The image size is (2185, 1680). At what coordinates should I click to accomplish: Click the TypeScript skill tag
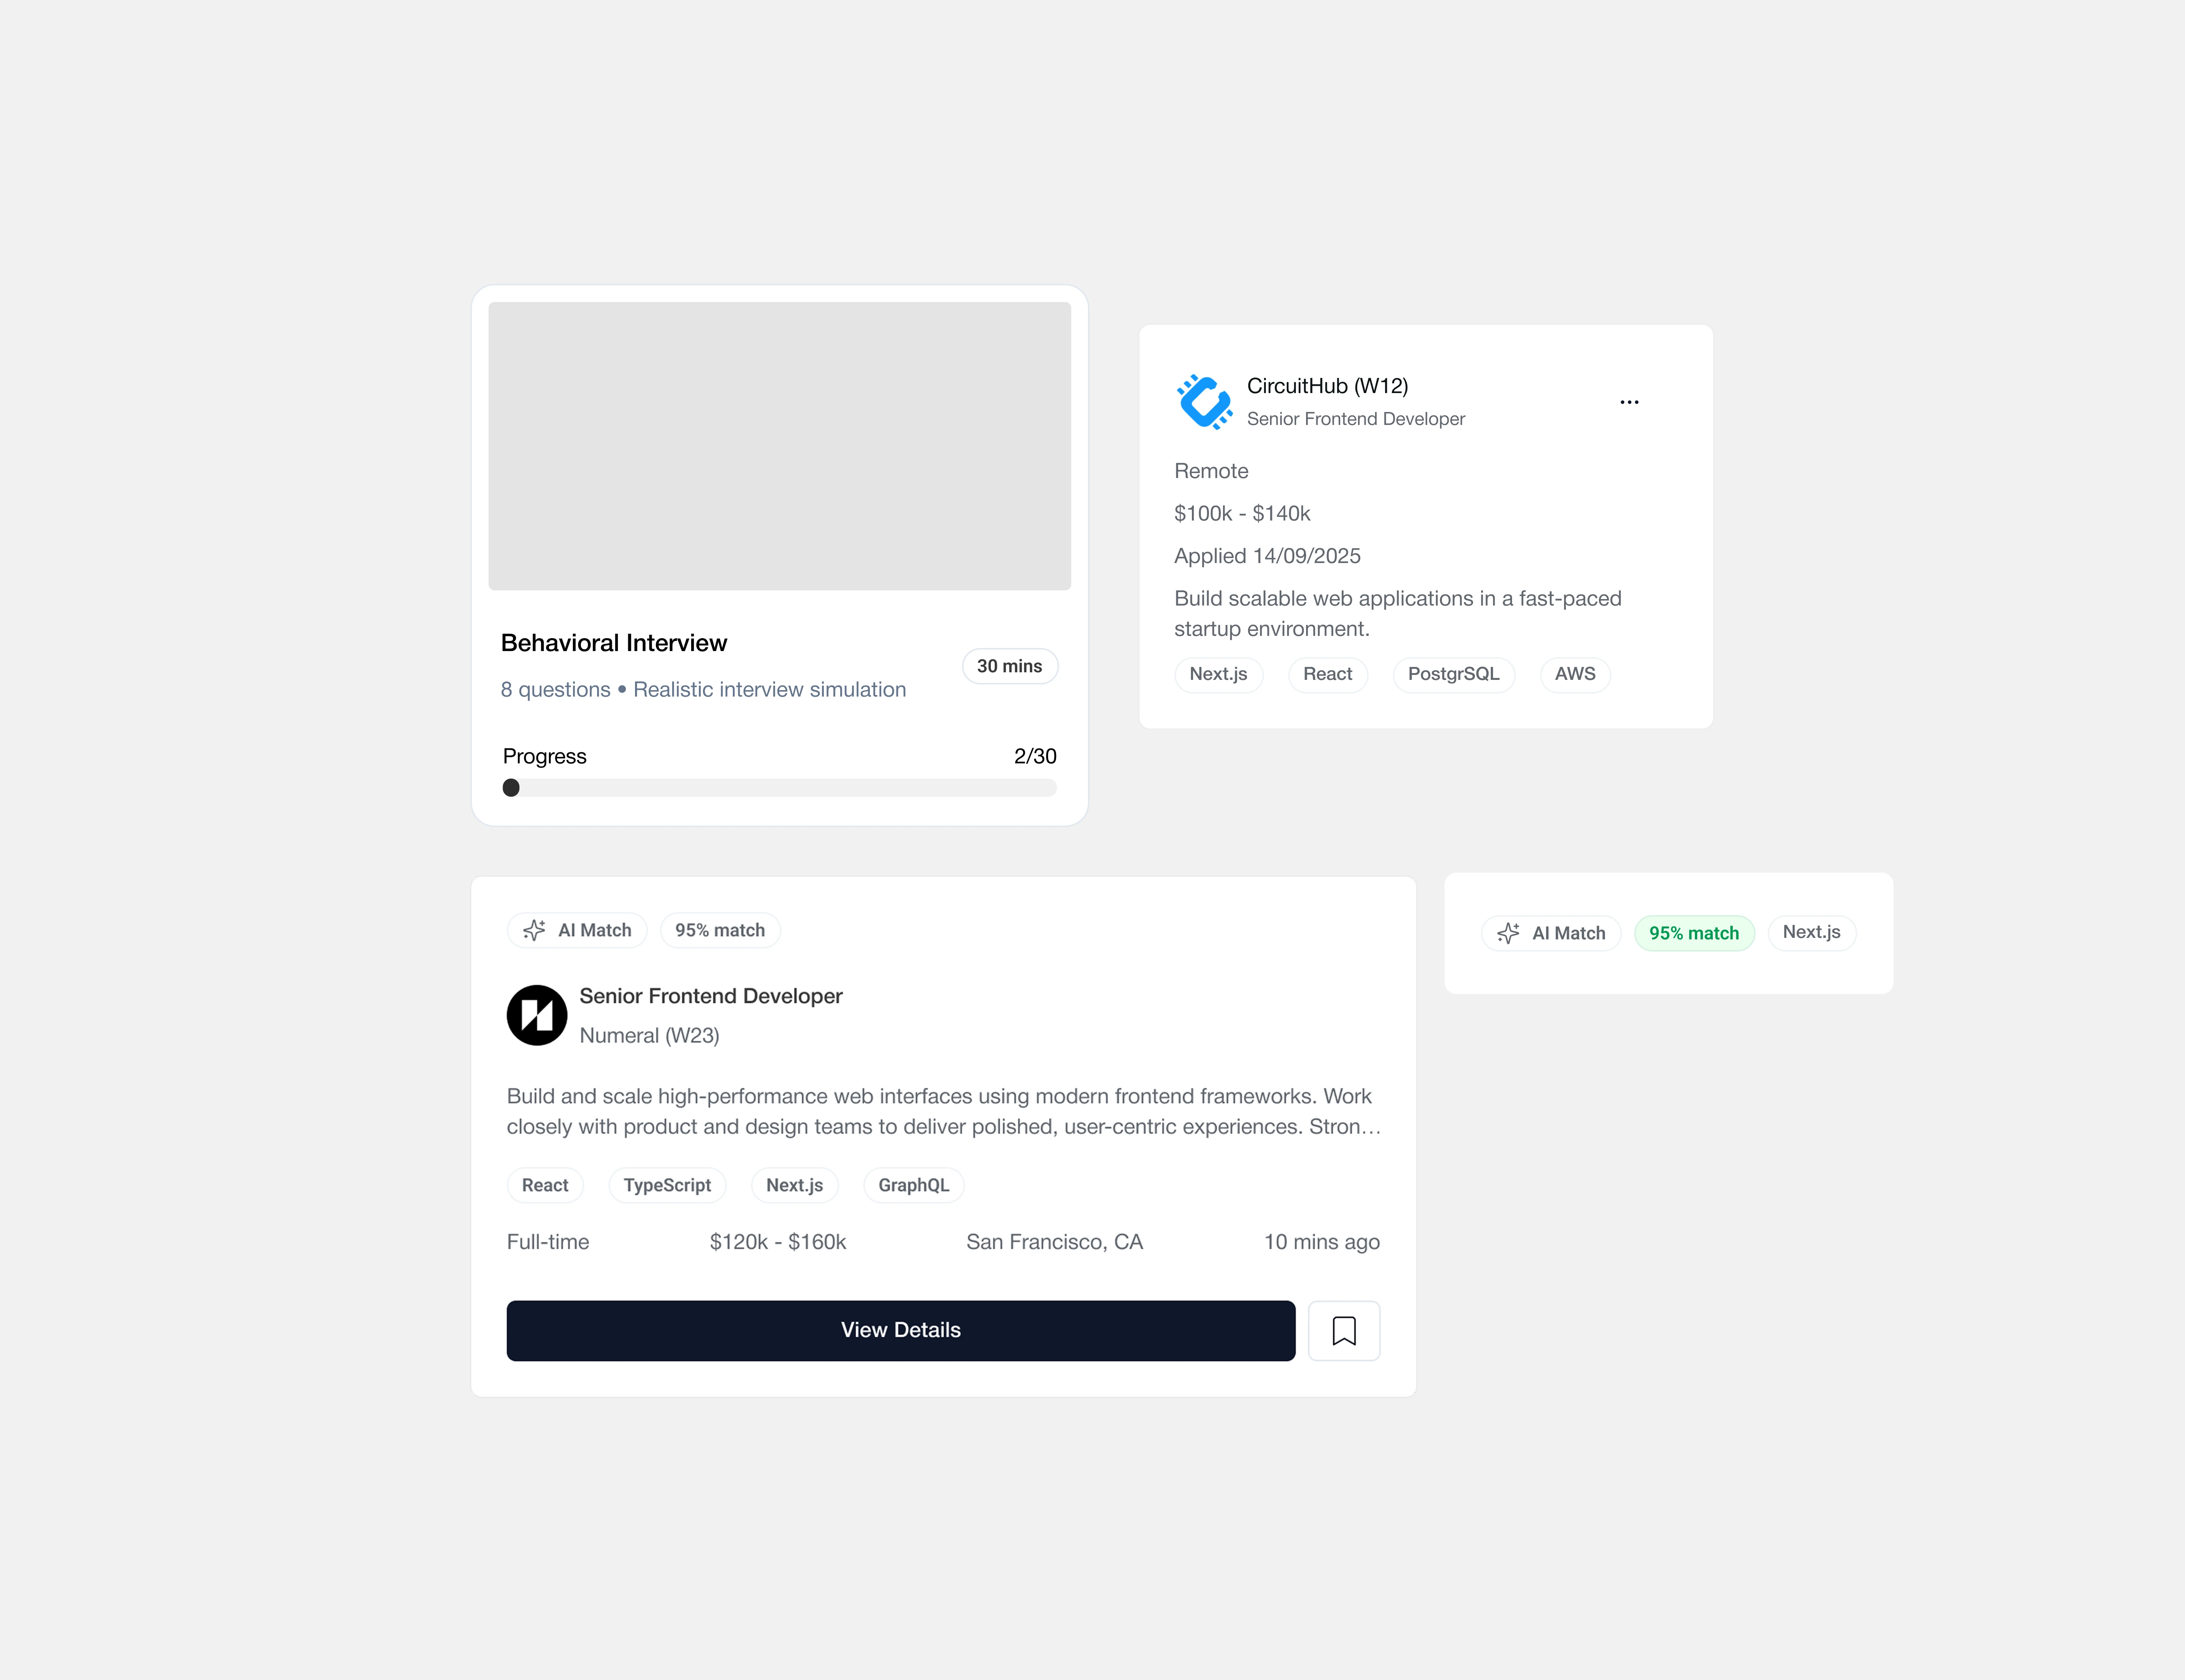point(668,1185)
